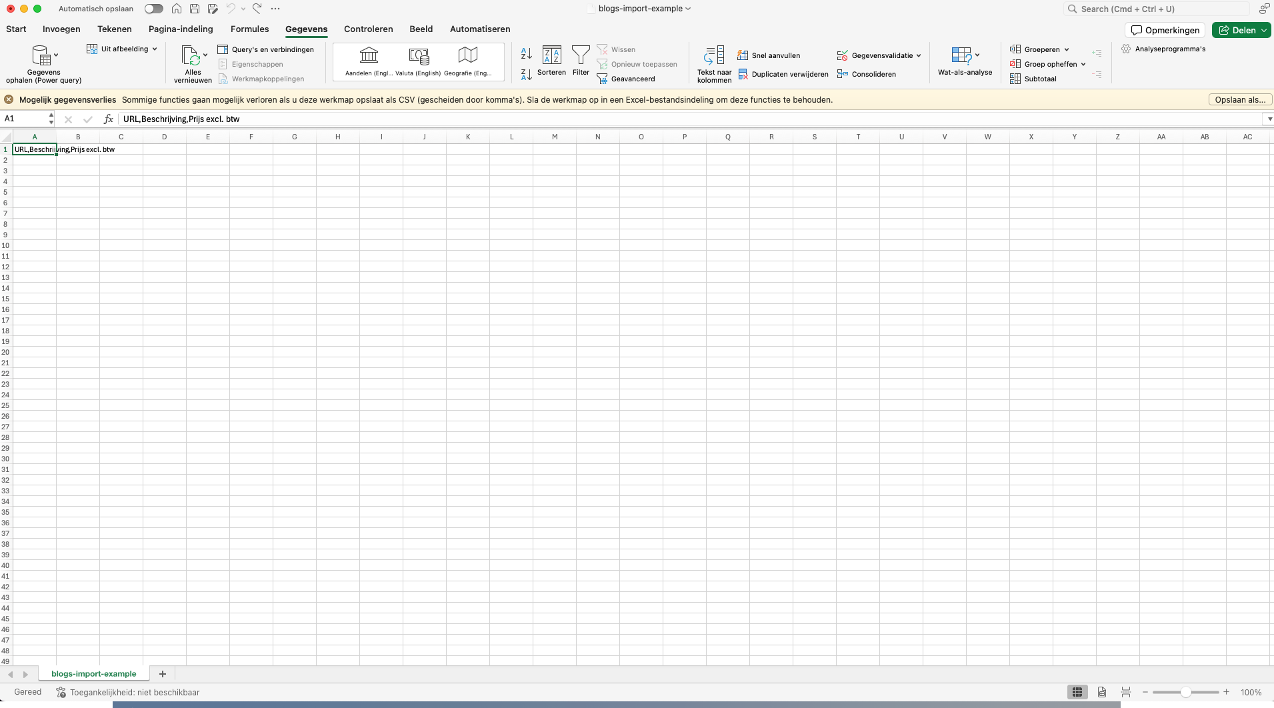Sort ascending A to Z
The image size is (1274, 708).
tap(526, 53)
